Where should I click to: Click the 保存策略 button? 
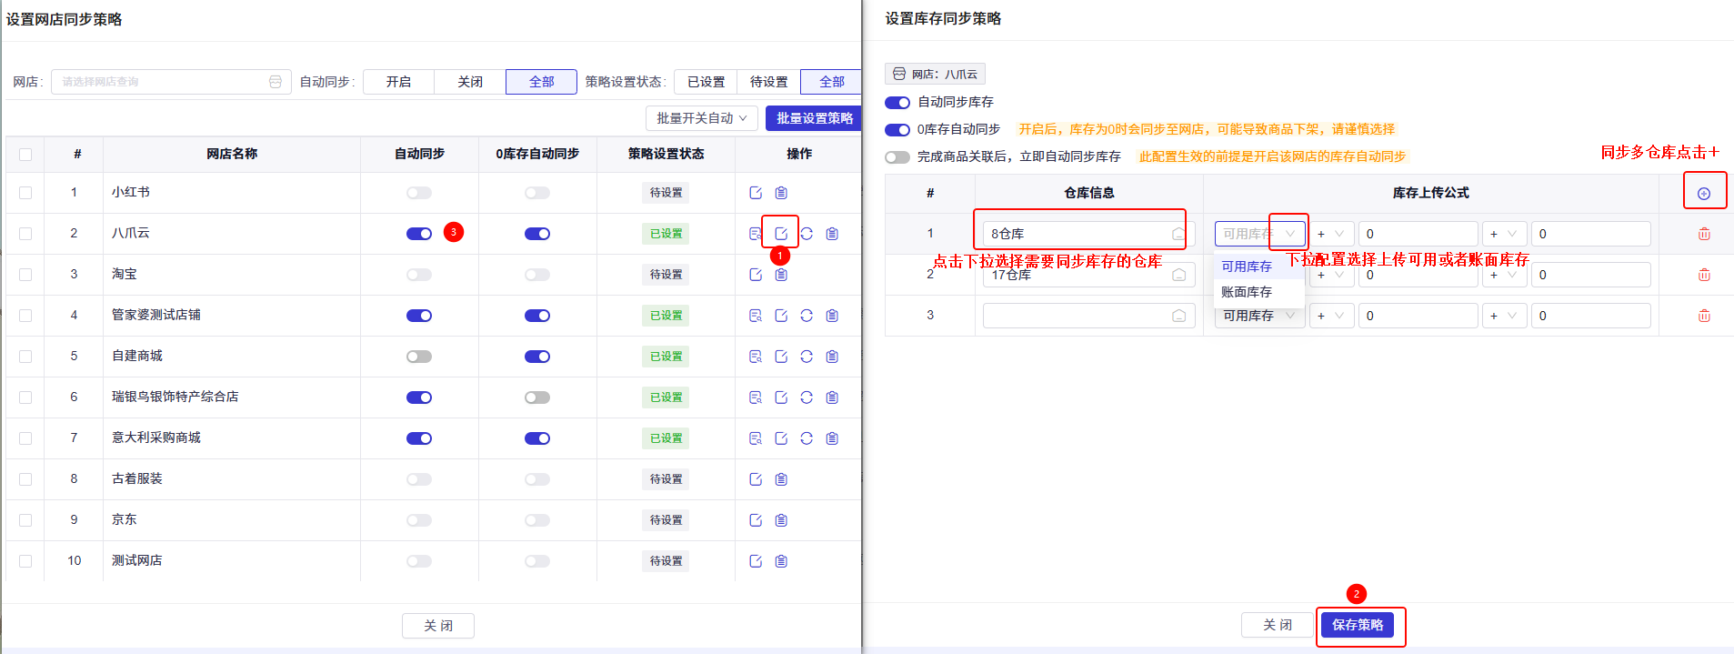[x=1358, y=625]
